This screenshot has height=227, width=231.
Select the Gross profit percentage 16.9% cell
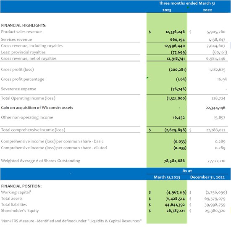click(222, 79)
